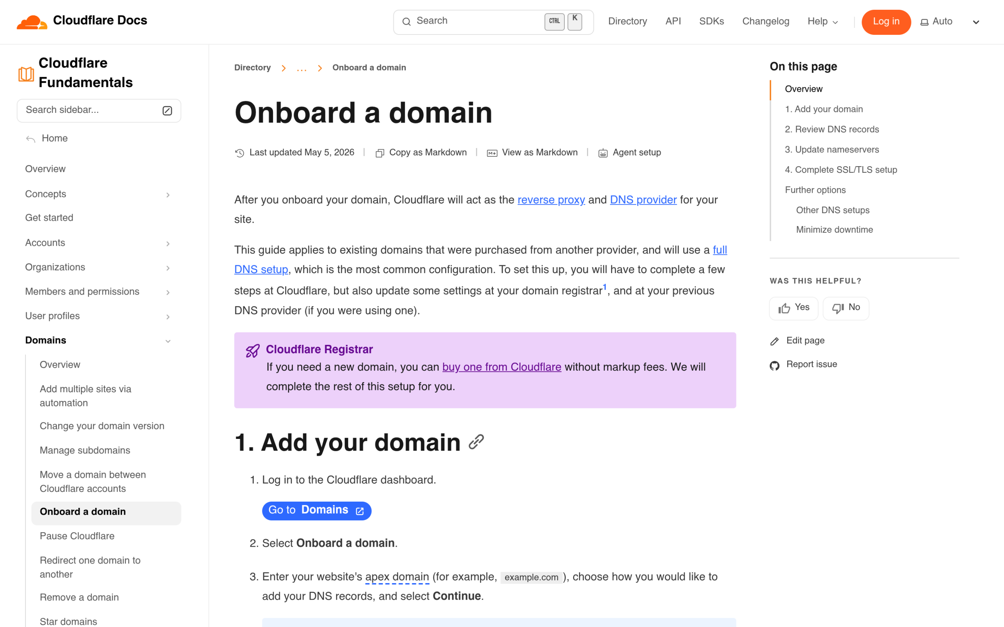
Task: Jump to 3. Update nameservers section
Action: click(x=832, y=150)
